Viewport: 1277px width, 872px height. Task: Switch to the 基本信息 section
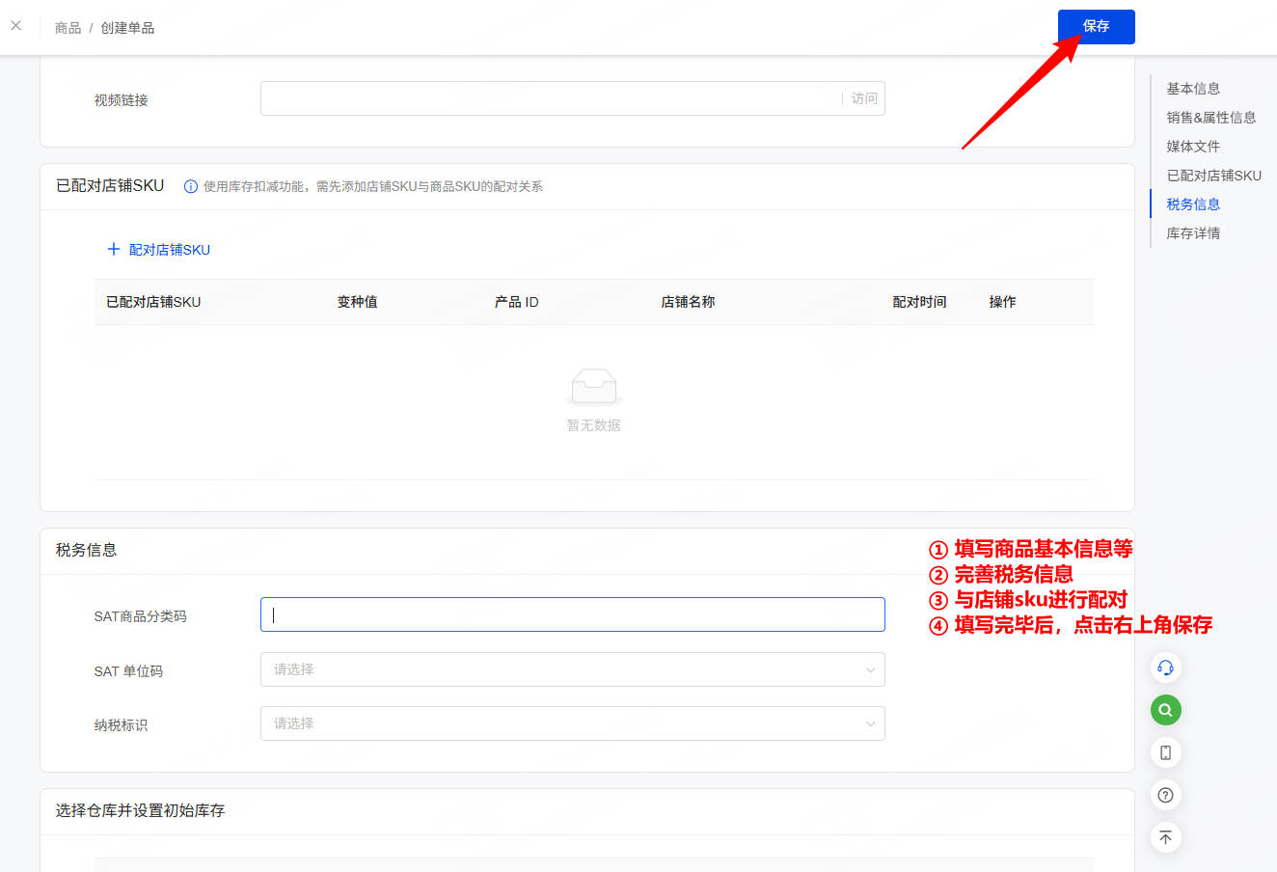[x=1192, y=88]
